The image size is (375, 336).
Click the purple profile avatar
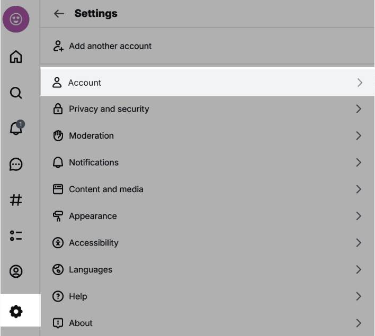[16, 19]
